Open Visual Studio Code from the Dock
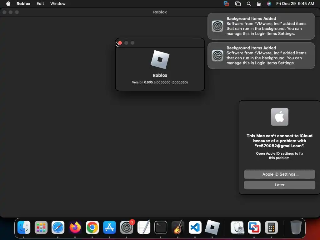Image resolution: width=320 pixels, height=240 pixels. [x=195, y=227]
